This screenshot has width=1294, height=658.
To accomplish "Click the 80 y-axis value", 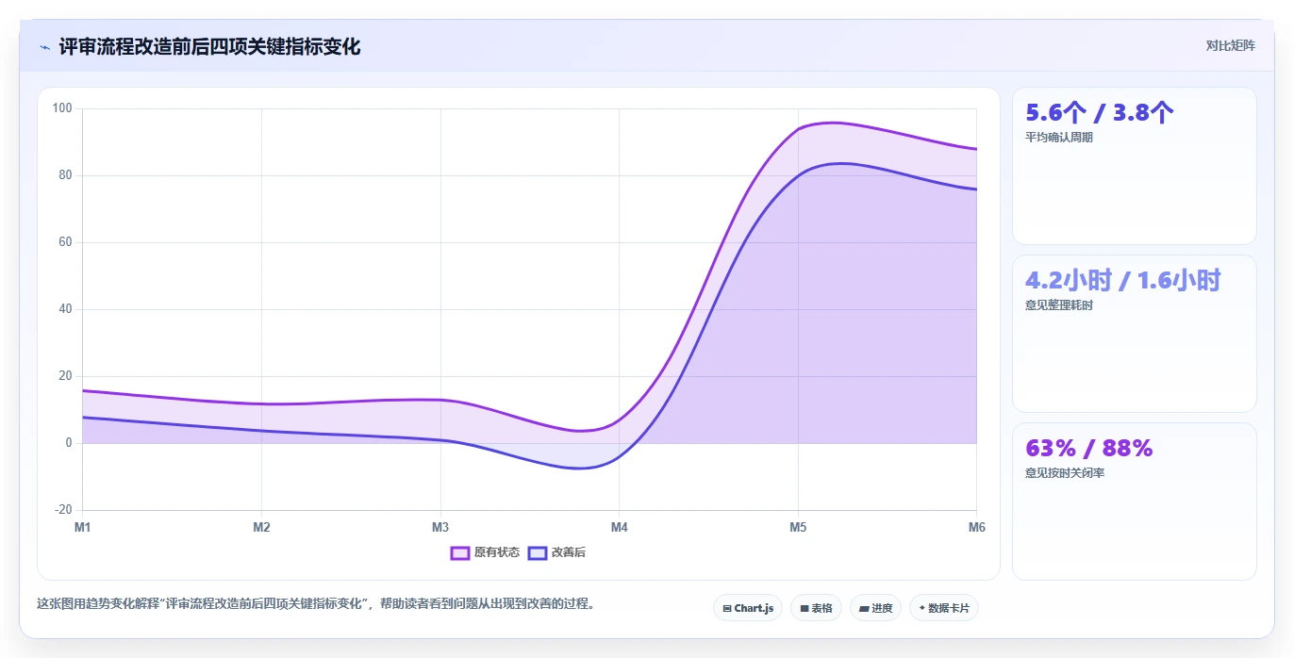I will pos(65,175).
